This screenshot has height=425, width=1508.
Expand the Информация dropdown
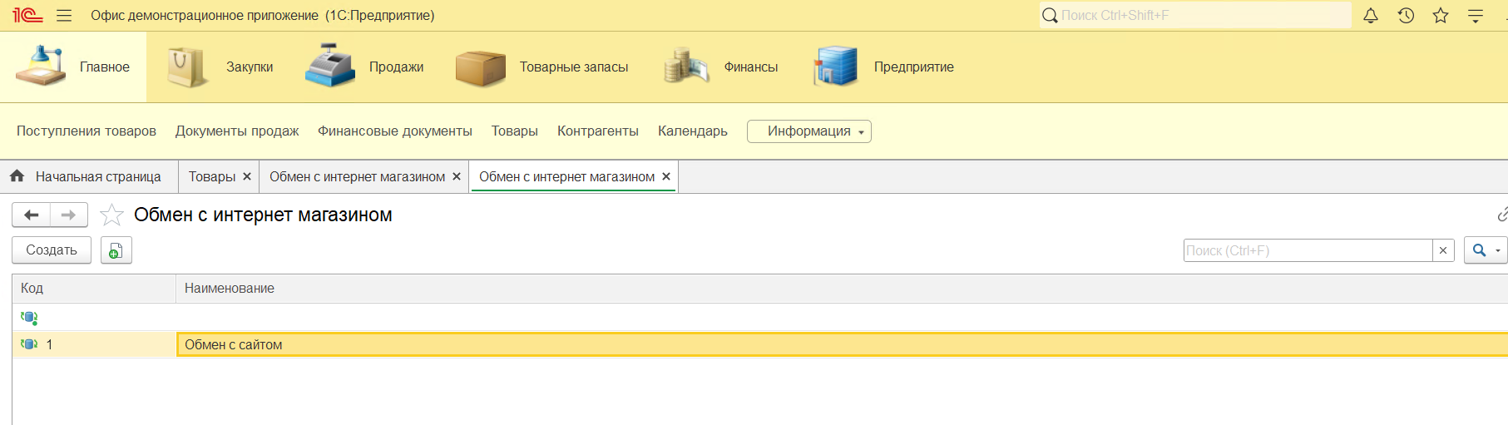tap(808, 131)
